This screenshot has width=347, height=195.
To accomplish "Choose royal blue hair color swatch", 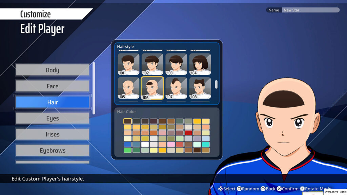I will (x=128, y=144).
